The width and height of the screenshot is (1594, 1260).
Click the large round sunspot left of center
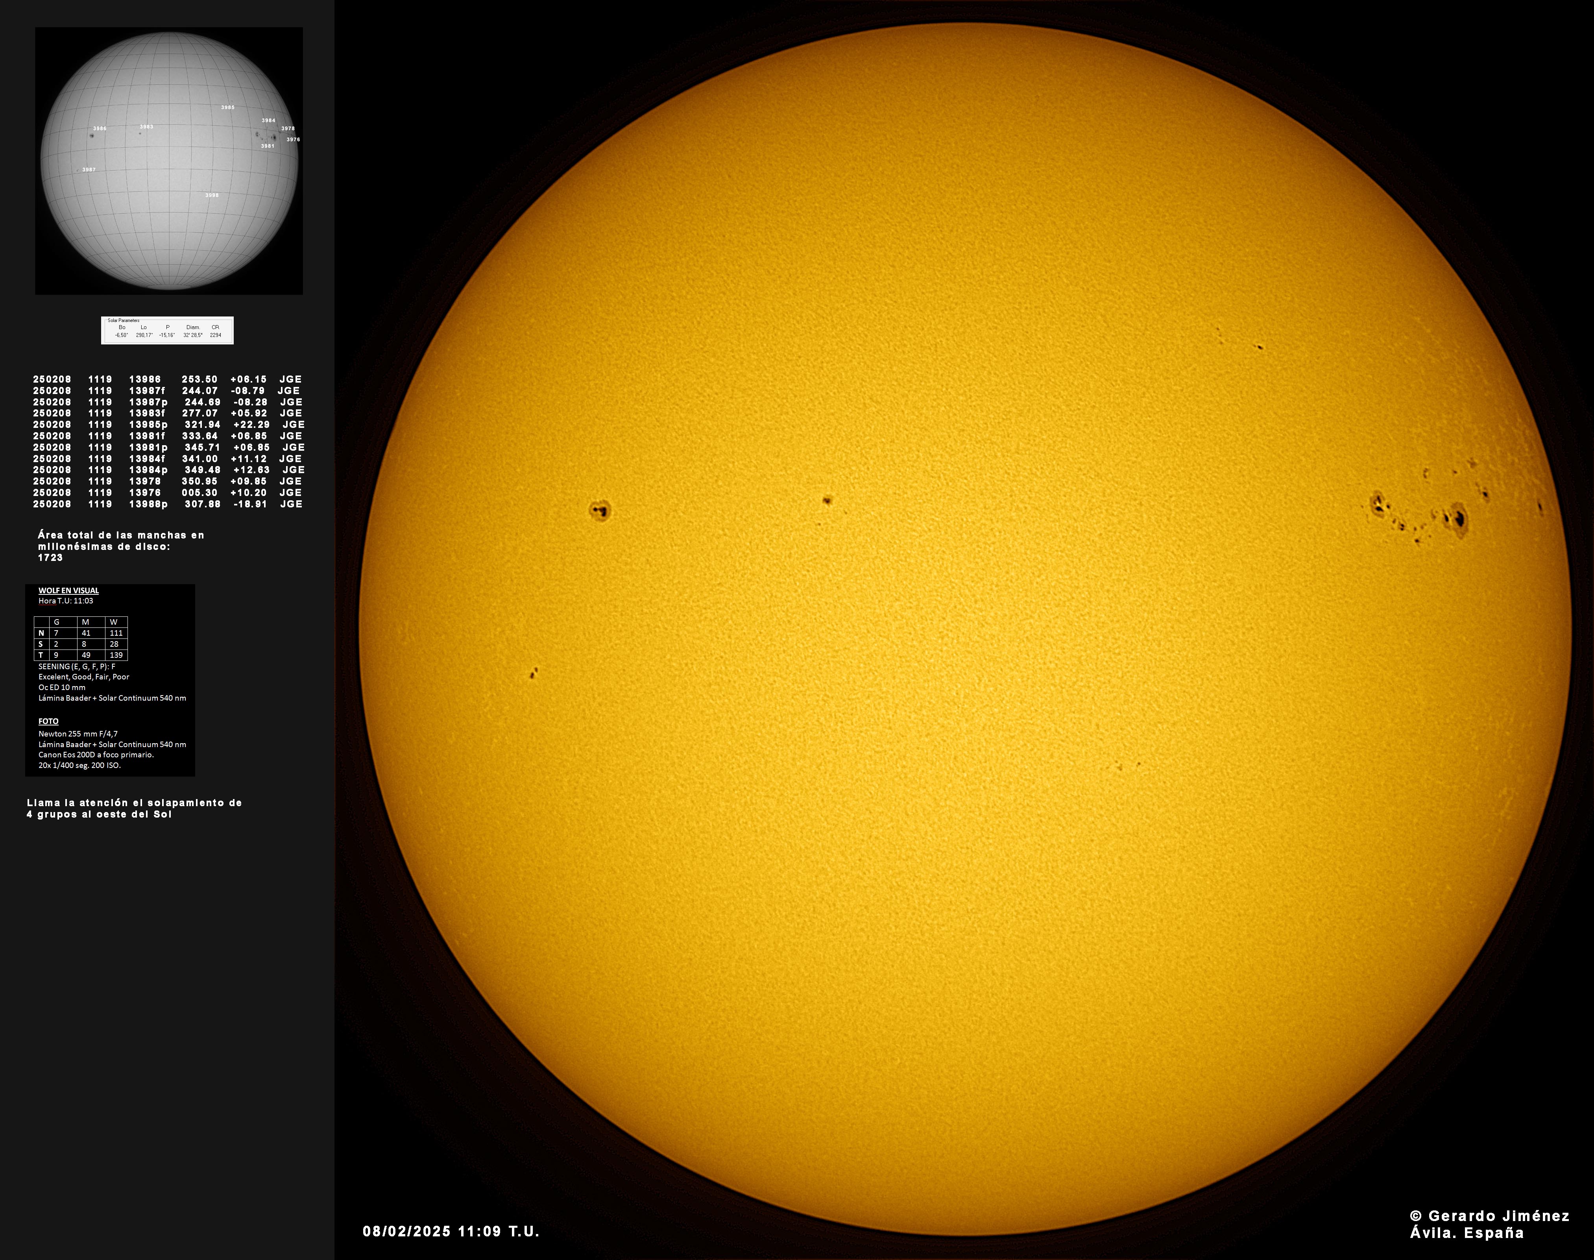[x=600, y=510]
